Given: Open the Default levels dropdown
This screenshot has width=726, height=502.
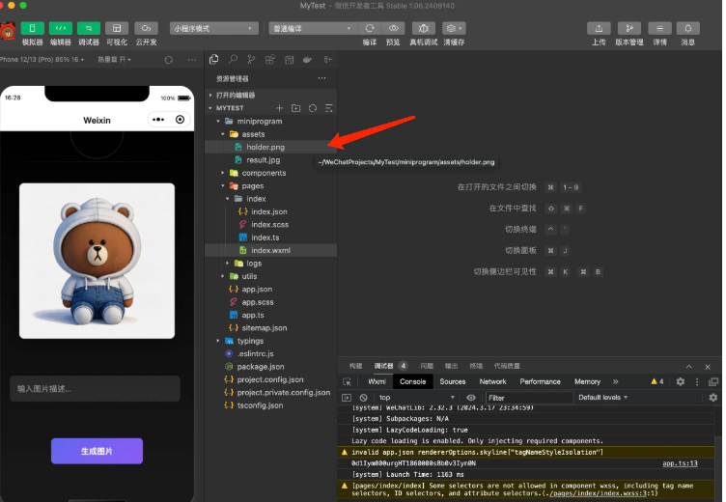Looking at the screenshot, I should point(602,398).
